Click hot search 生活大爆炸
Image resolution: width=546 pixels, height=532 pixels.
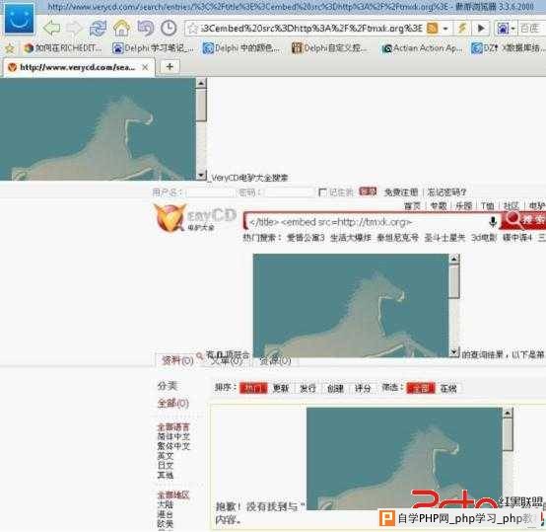(351, 238)
